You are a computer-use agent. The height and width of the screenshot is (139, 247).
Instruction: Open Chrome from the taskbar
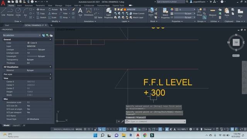[145, 135]
